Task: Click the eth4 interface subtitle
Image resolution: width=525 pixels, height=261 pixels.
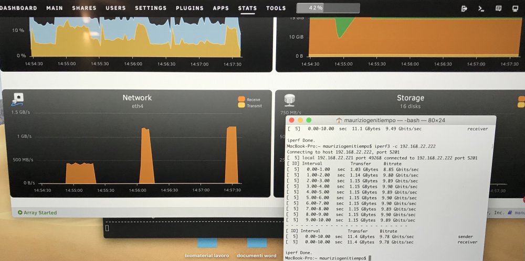Action: (137, 106)
